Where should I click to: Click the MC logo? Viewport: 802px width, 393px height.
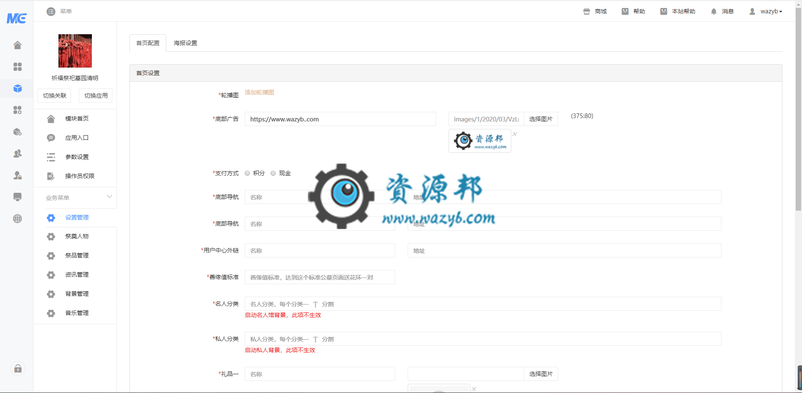17,18
